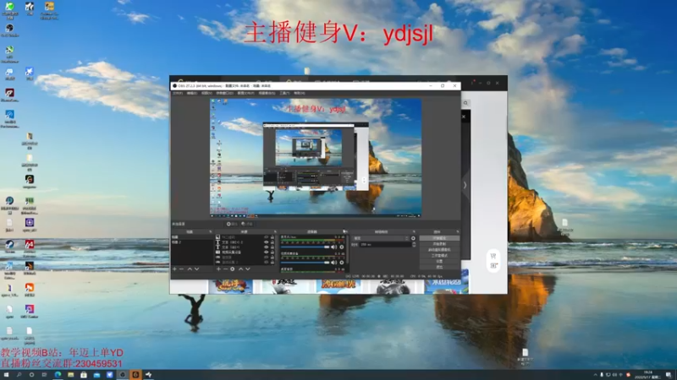Screen dimensions: 677x380
Task: Toggle visibility of the 文本 (GDI+) 2 source
Action: 266,242
